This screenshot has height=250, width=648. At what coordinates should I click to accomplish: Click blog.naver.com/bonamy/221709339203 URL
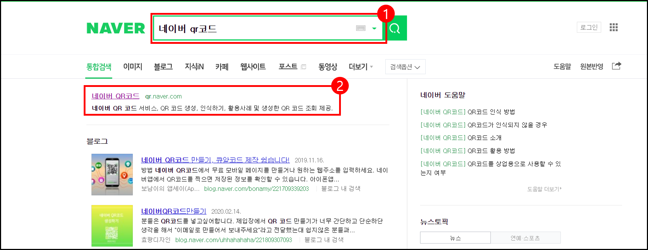[x=256, y=189]
